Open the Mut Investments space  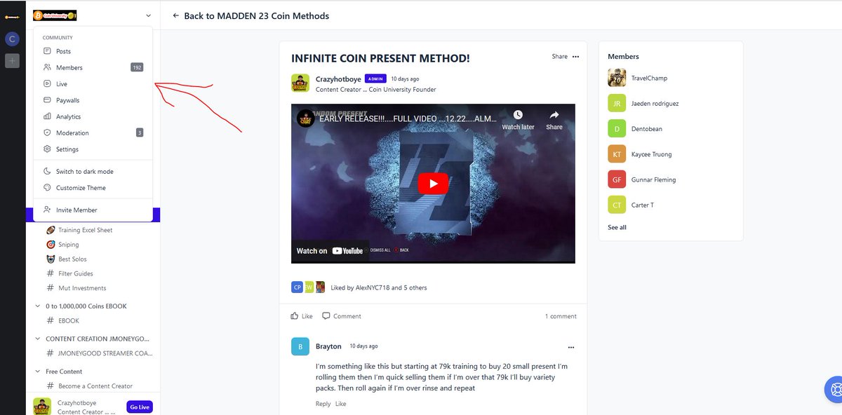click(82, 288)
